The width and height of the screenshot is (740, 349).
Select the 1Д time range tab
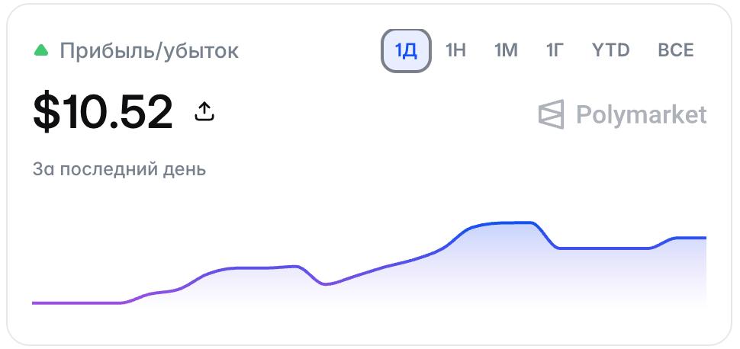click(x=406, y=50)
